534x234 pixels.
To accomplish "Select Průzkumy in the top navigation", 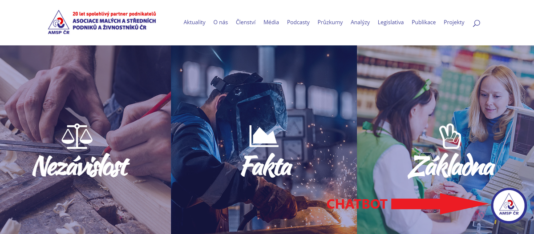I will click(330, 22).
